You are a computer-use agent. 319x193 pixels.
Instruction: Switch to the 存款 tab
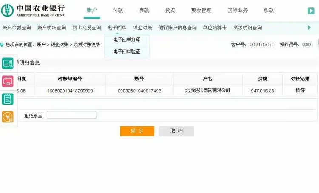click(x=144, y=10)
